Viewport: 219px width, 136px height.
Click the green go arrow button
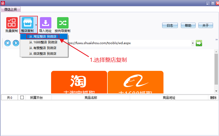pos(199,43)
